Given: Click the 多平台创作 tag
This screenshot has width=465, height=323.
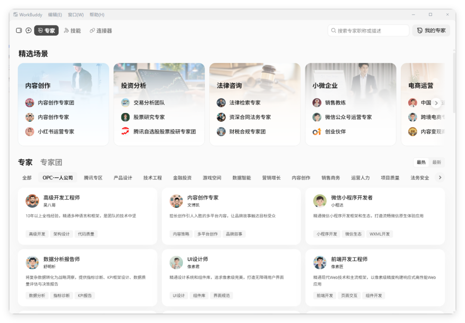Looking at the screenshot, I should click(x=208, y=234).
